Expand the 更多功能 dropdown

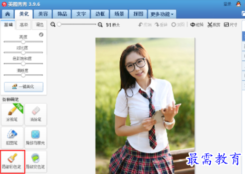point(162,14)
